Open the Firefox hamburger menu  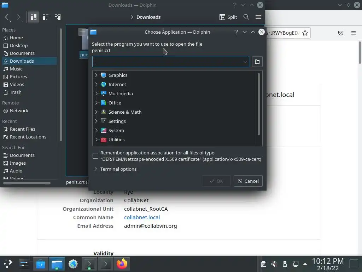point(354,33)
